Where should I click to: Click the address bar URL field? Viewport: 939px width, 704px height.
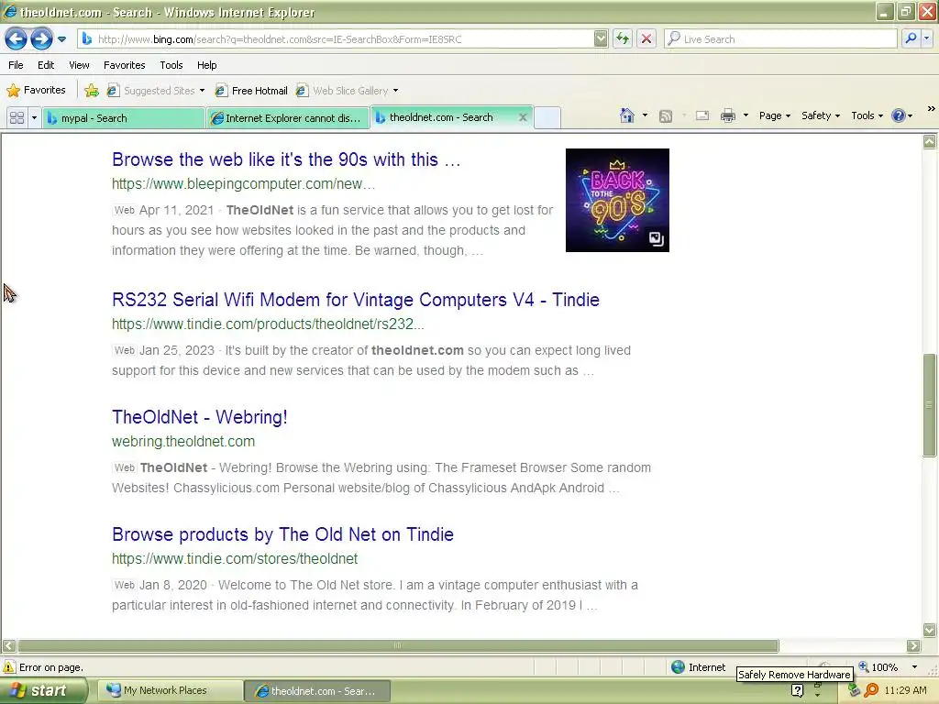(x=337, y=39)
